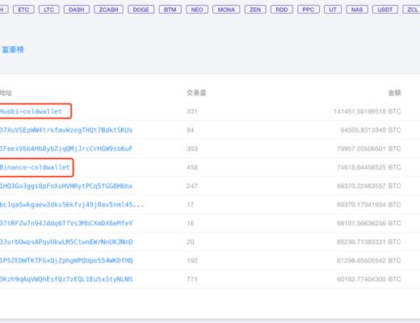Switch to the NEO coin tab

tap(197, 10)
